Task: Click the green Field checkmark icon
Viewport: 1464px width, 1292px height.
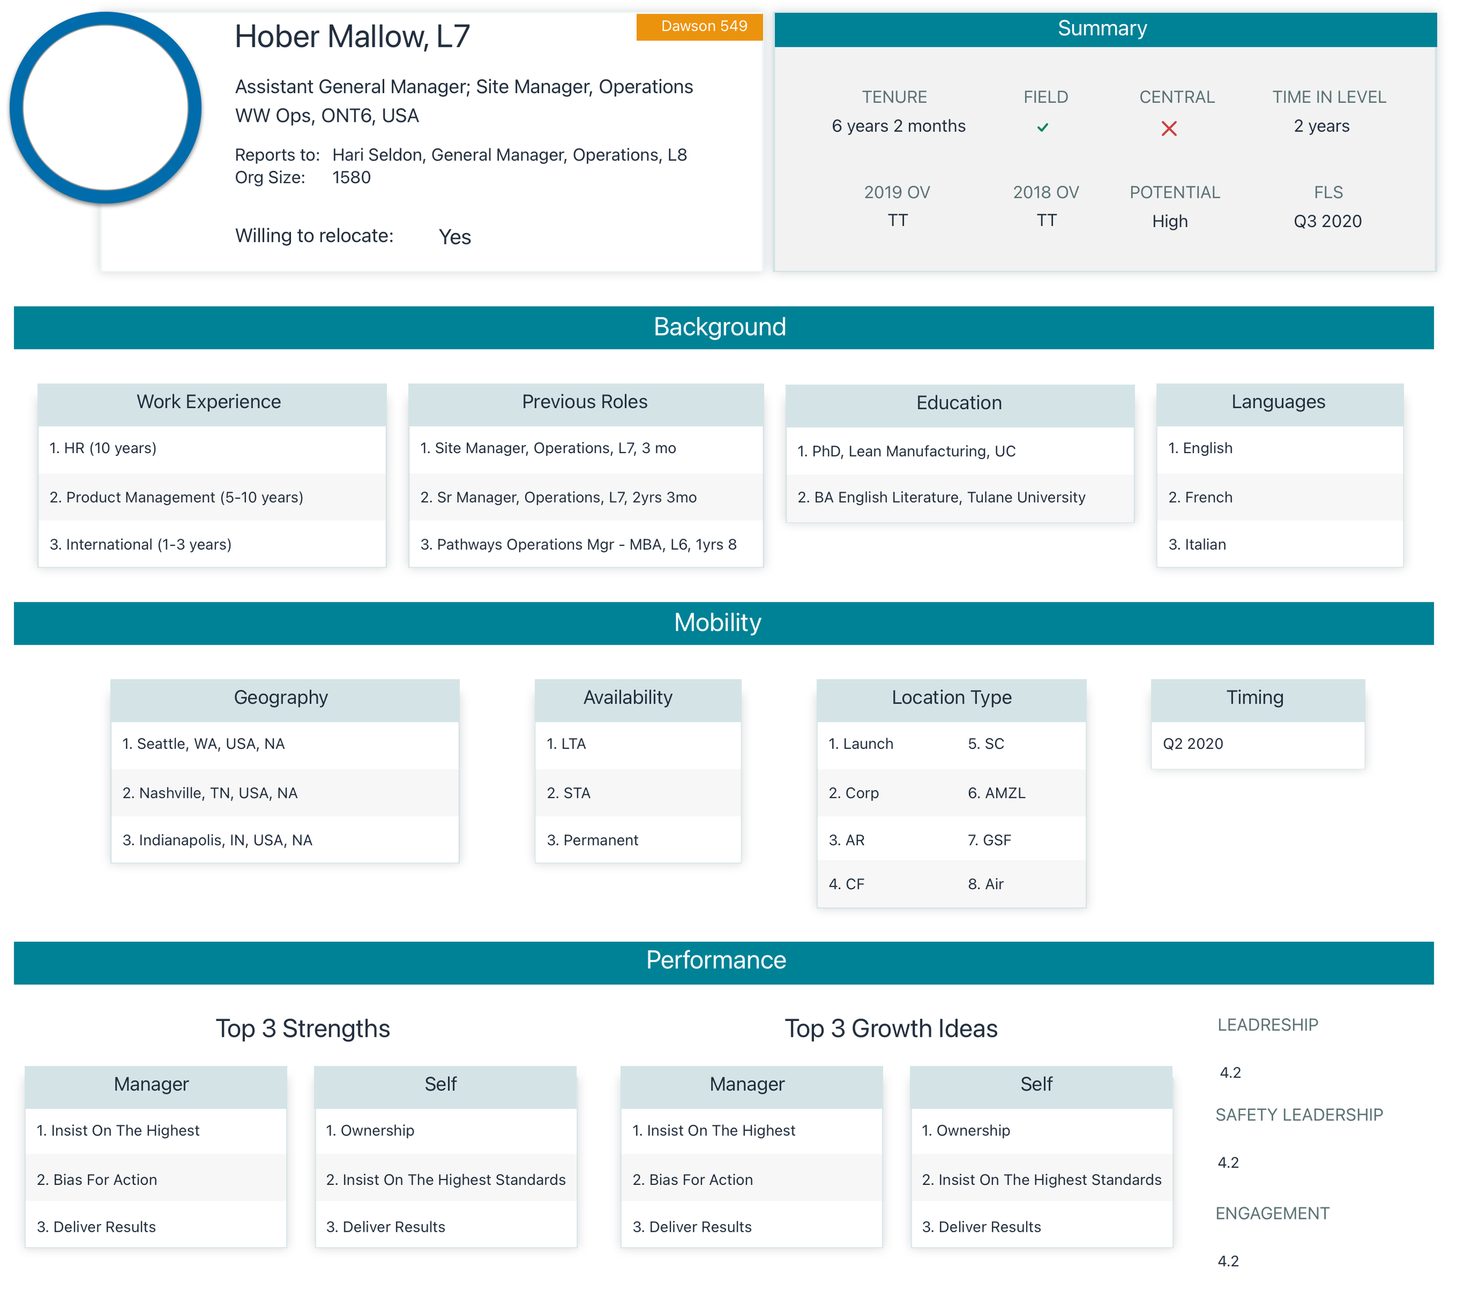Action: click(1043, 128)
